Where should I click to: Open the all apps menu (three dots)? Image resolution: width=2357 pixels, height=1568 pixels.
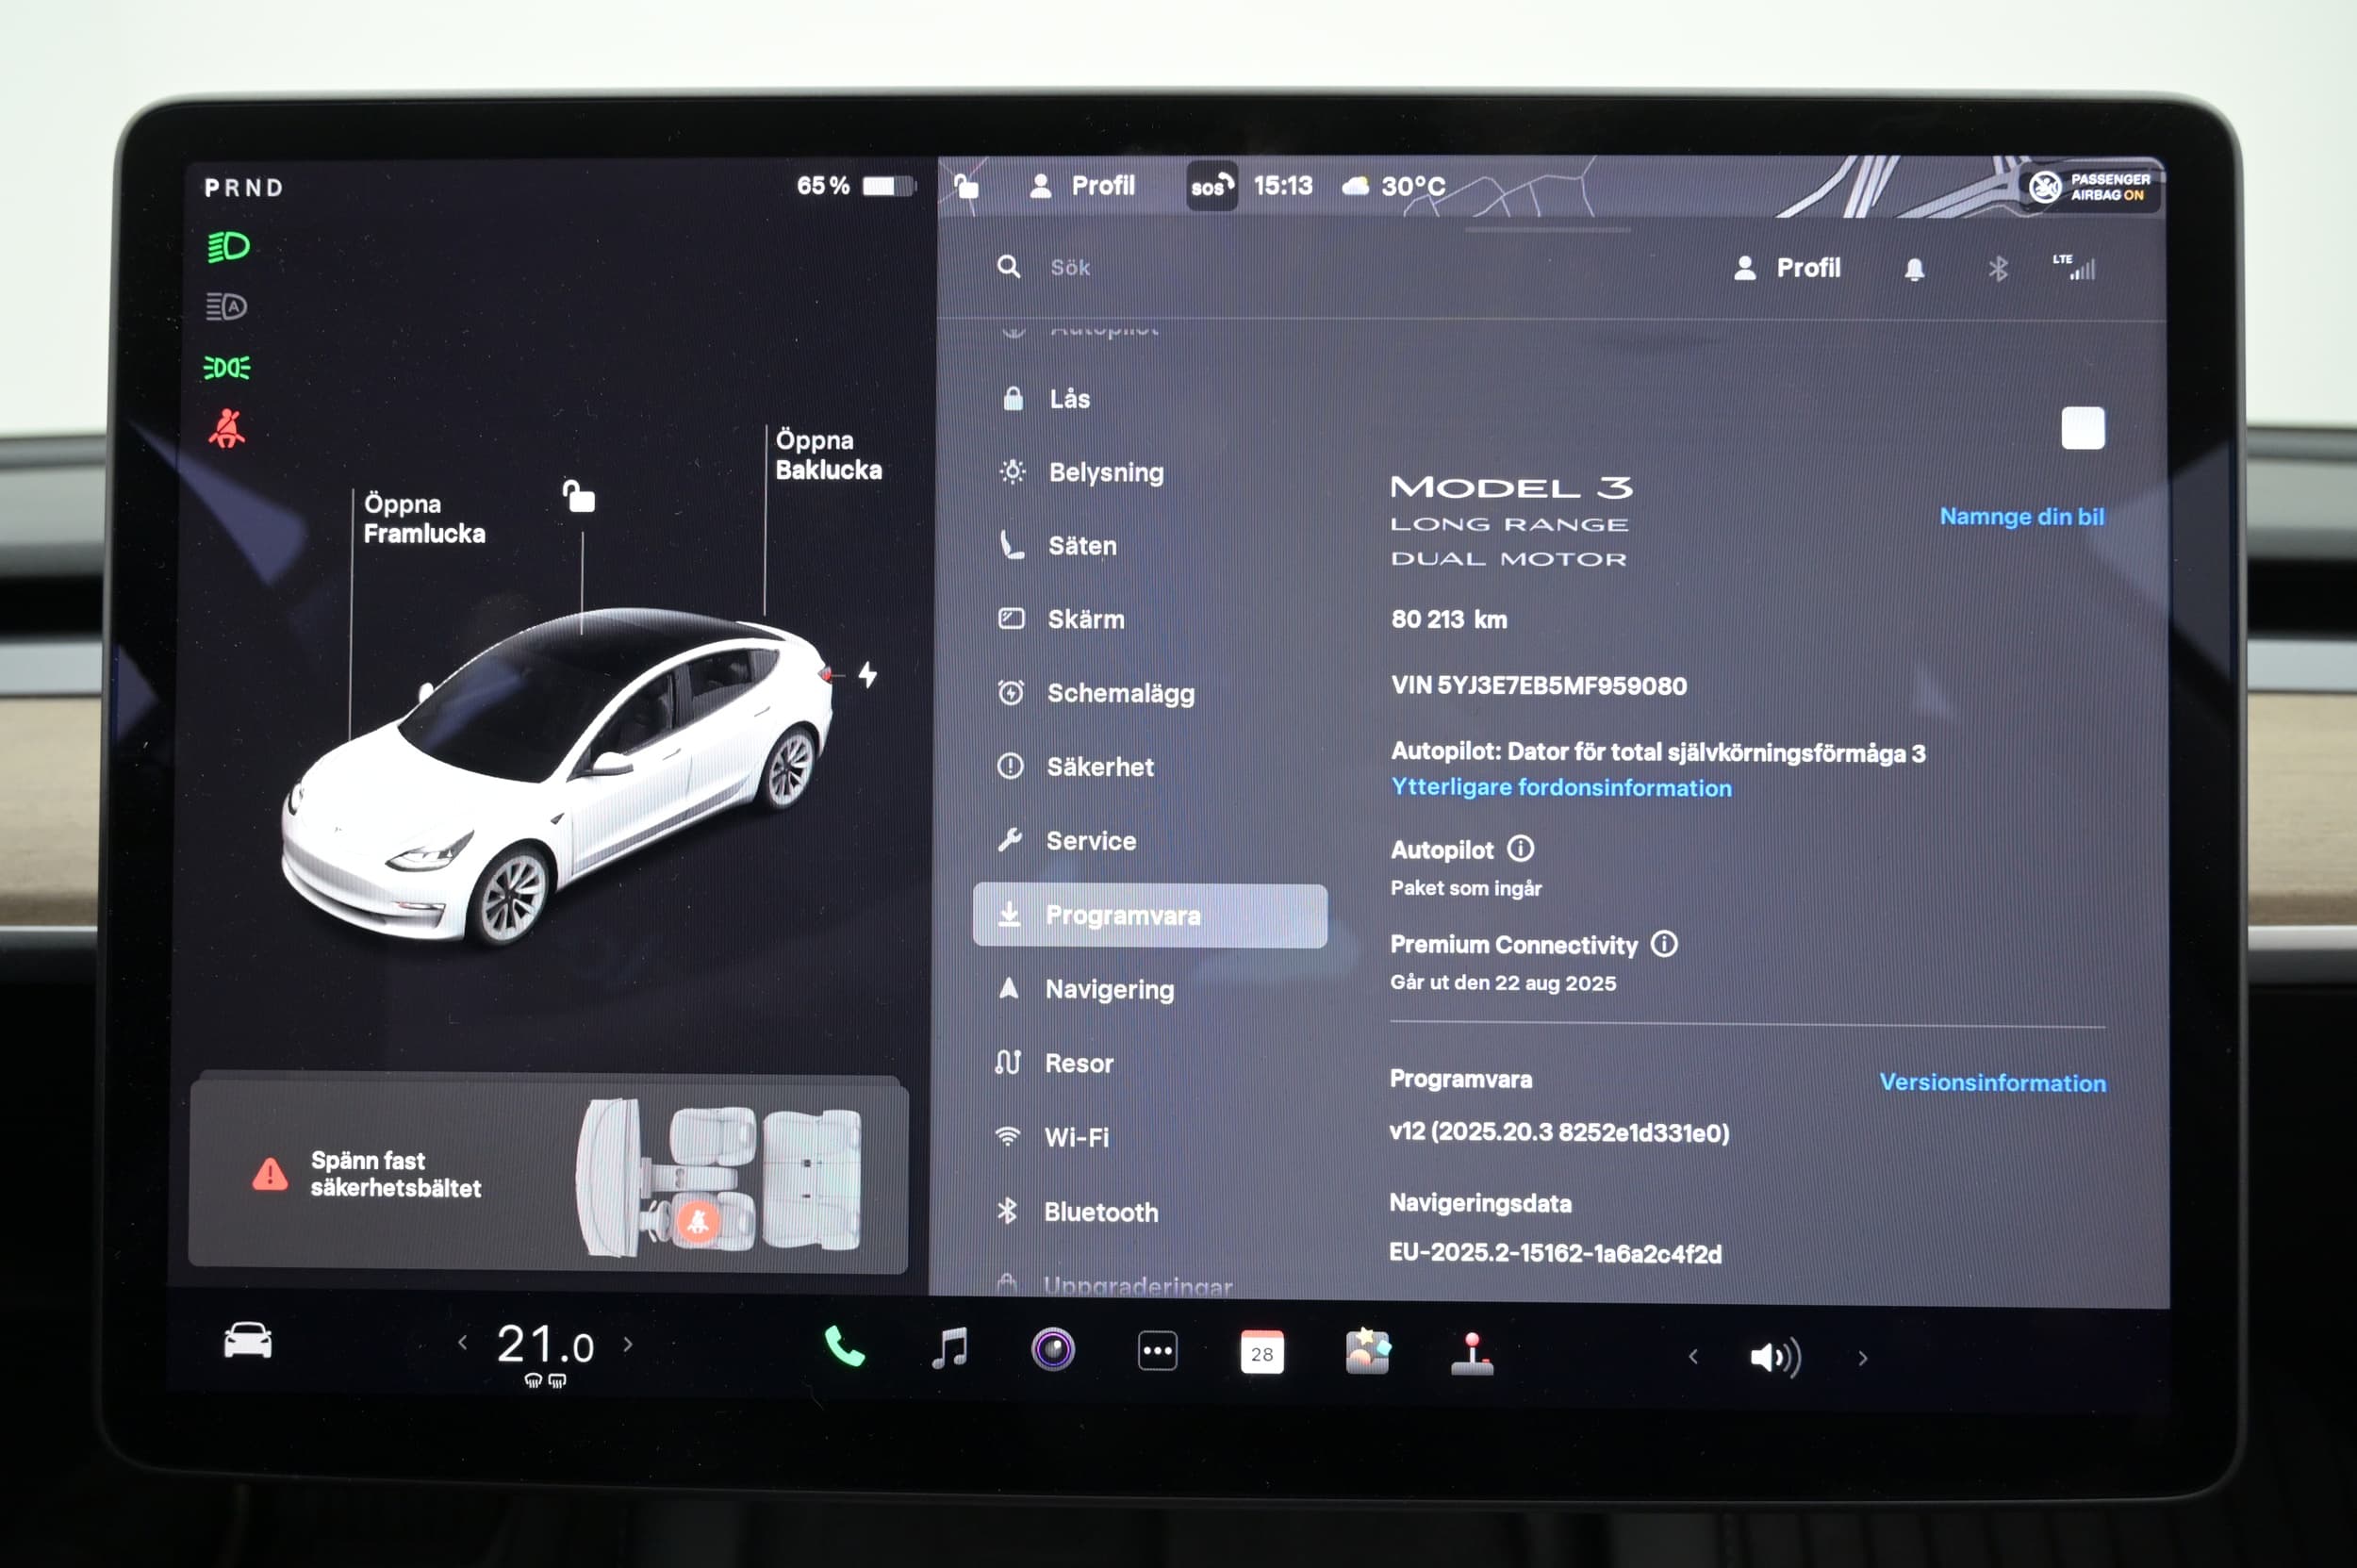pos(1158,1351)
